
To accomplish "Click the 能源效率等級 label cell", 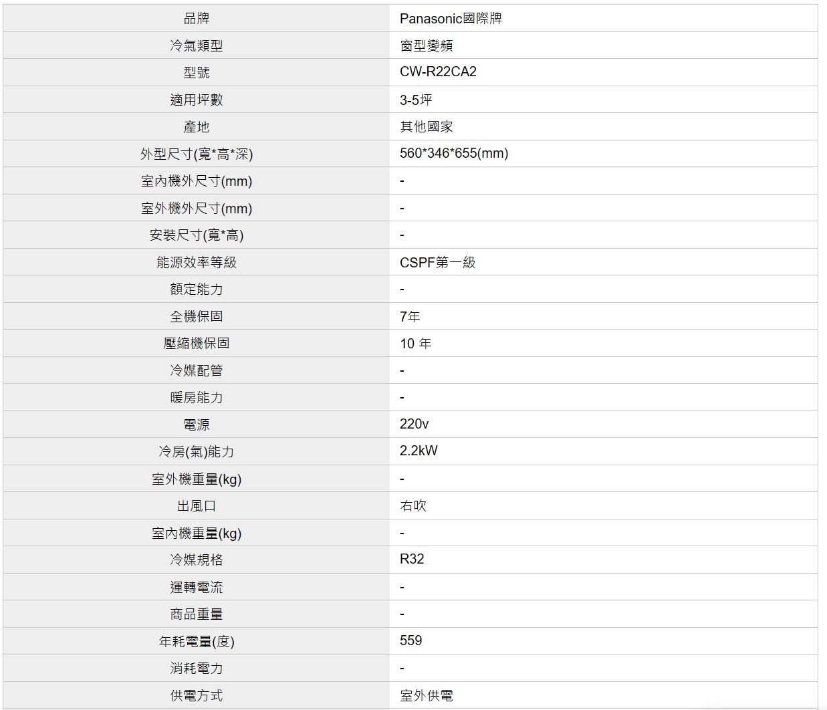I will [197, 262].
